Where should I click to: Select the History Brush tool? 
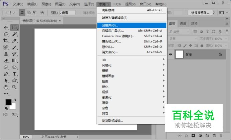click(x=14, y=54)
